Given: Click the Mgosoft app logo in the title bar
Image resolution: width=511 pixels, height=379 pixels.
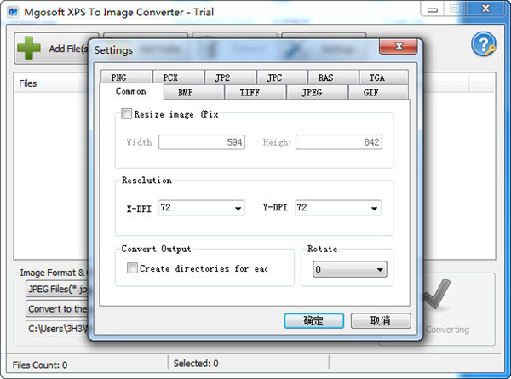Looking at the screenshot, I should [x=13, y=13].
